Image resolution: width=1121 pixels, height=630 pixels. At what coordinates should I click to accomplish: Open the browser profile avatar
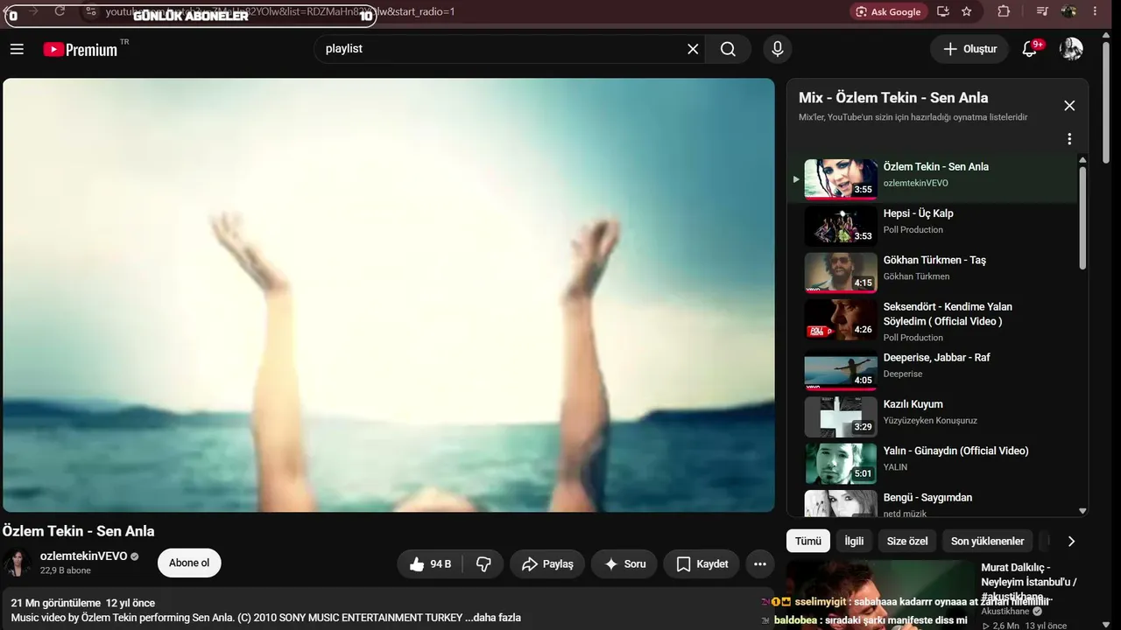pyautogui.click(x=1068, y=11)
